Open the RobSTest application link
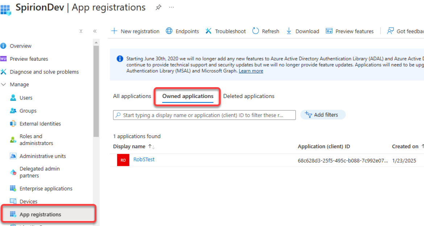The image size is (424, 226). click(144, 159)
